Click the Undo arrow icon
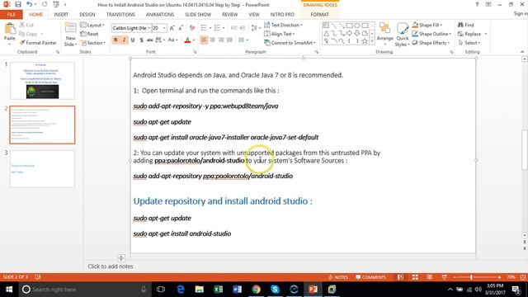Viewport: 528px width, 297px height. (30, 4)
